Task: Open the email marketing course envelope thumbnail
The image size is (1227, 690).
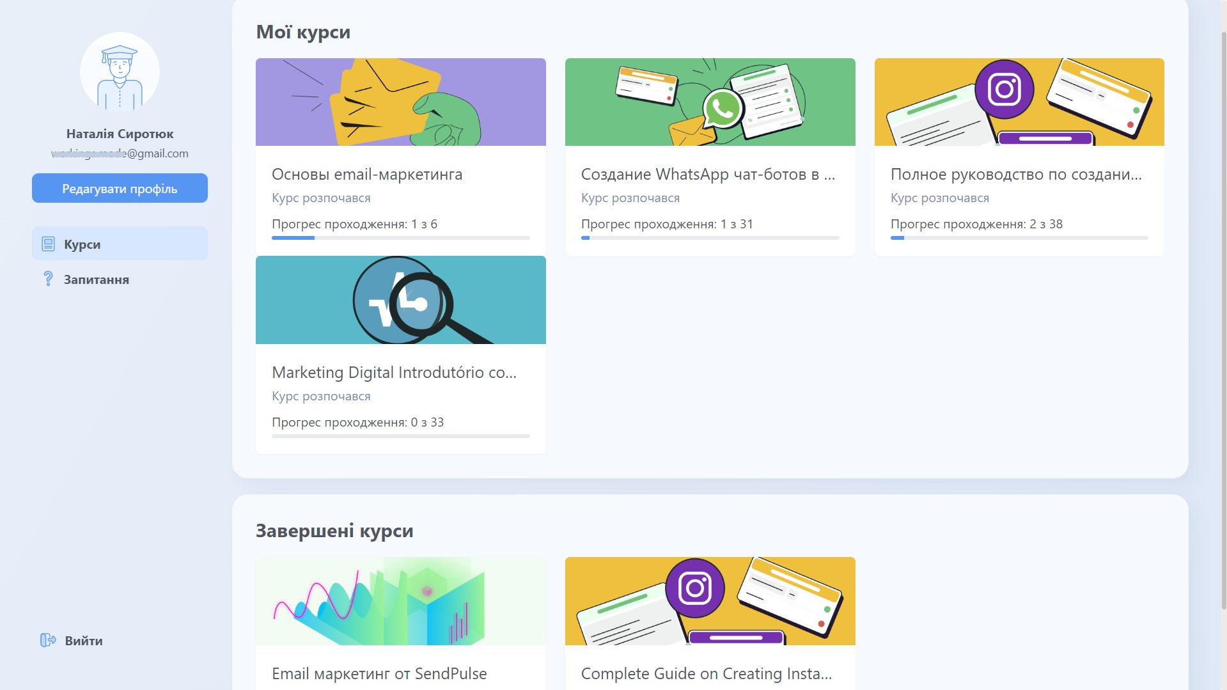Action: 400,102
